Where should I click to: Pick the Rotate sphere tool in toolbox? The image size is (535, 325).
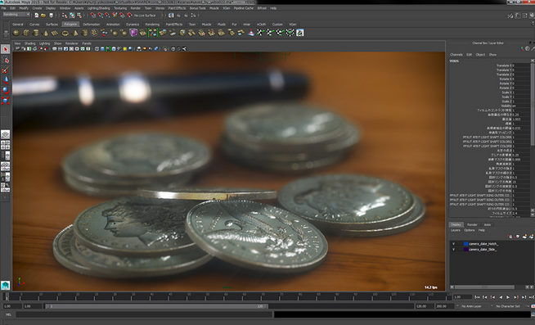coord(5,91)
